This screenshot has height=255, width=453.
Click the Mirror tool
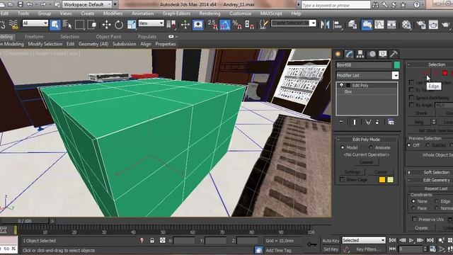coord(325,25)
